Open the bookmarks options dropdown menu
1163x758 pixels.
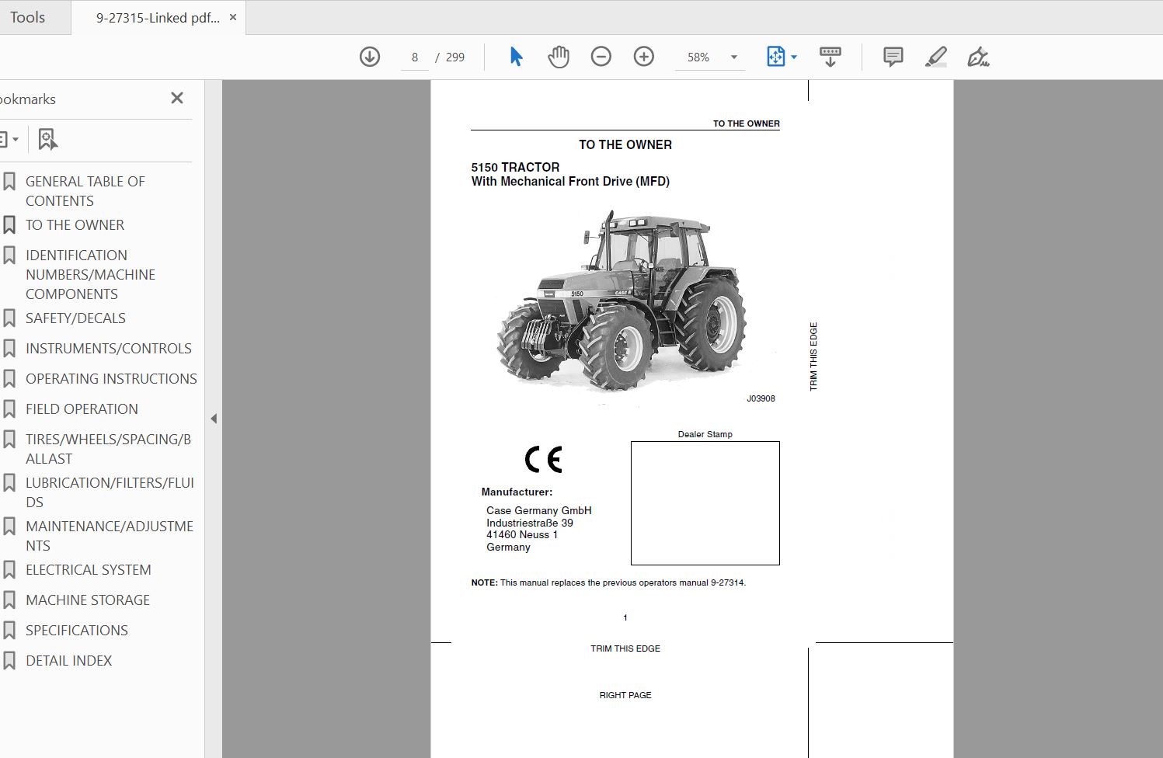pos(8,140)
